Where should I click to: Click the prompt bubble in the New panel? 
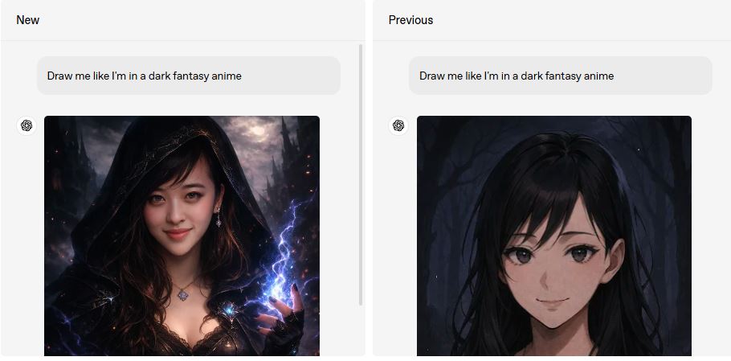point(189,76)
